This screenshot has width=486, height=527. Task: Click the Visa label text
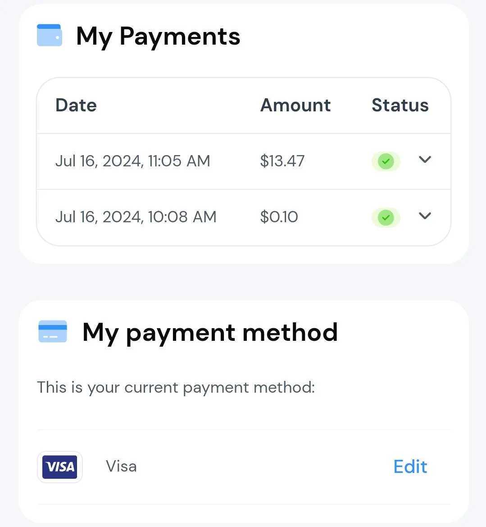[121, 467]
